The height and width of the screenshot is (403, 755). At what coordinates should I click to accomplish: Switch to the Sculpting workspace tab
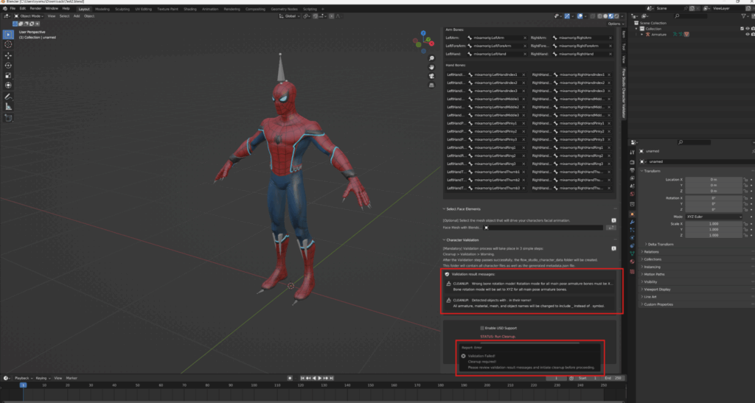tap(122, 9)
